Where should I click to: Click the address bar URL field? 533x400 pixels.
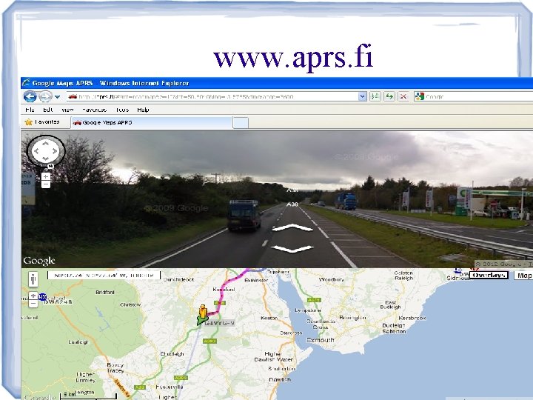212,96
